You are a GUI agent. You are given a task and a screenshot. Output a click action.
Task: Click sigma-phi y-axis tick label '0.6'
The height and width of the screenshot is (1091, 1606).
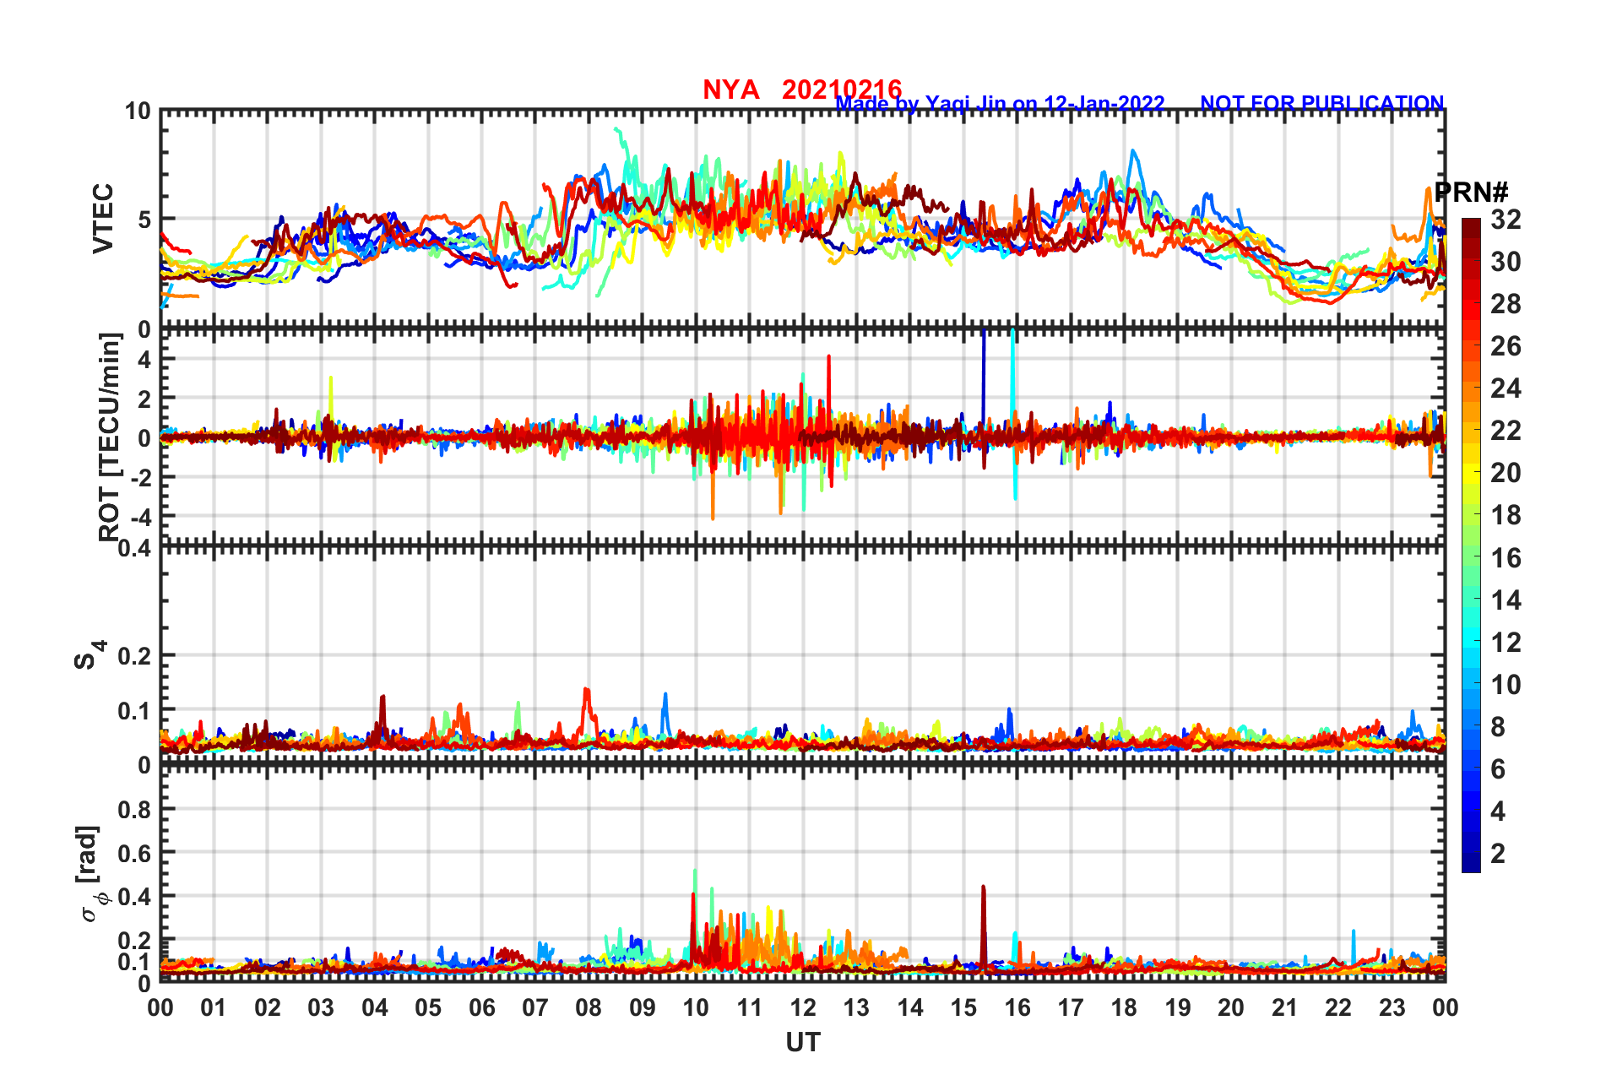pos(135,853)
